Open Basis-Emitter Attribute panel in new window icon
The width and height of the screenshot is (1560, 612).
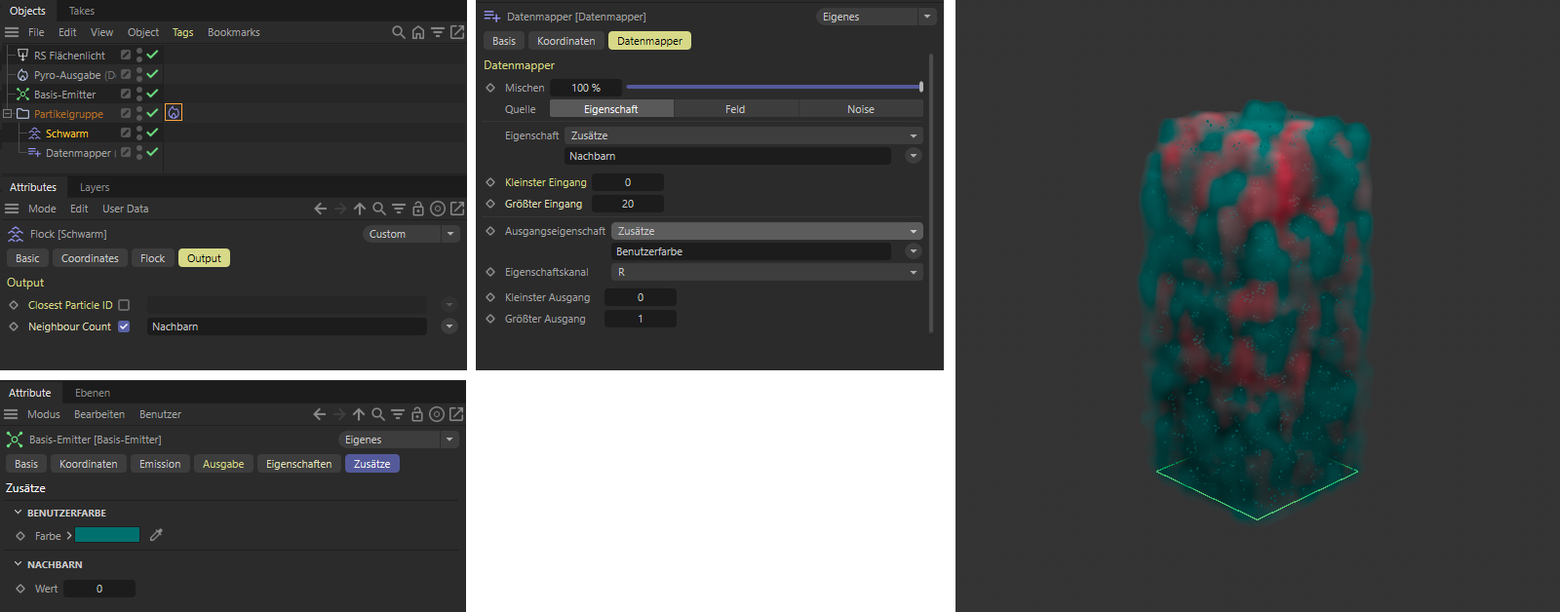pos(456,414)
